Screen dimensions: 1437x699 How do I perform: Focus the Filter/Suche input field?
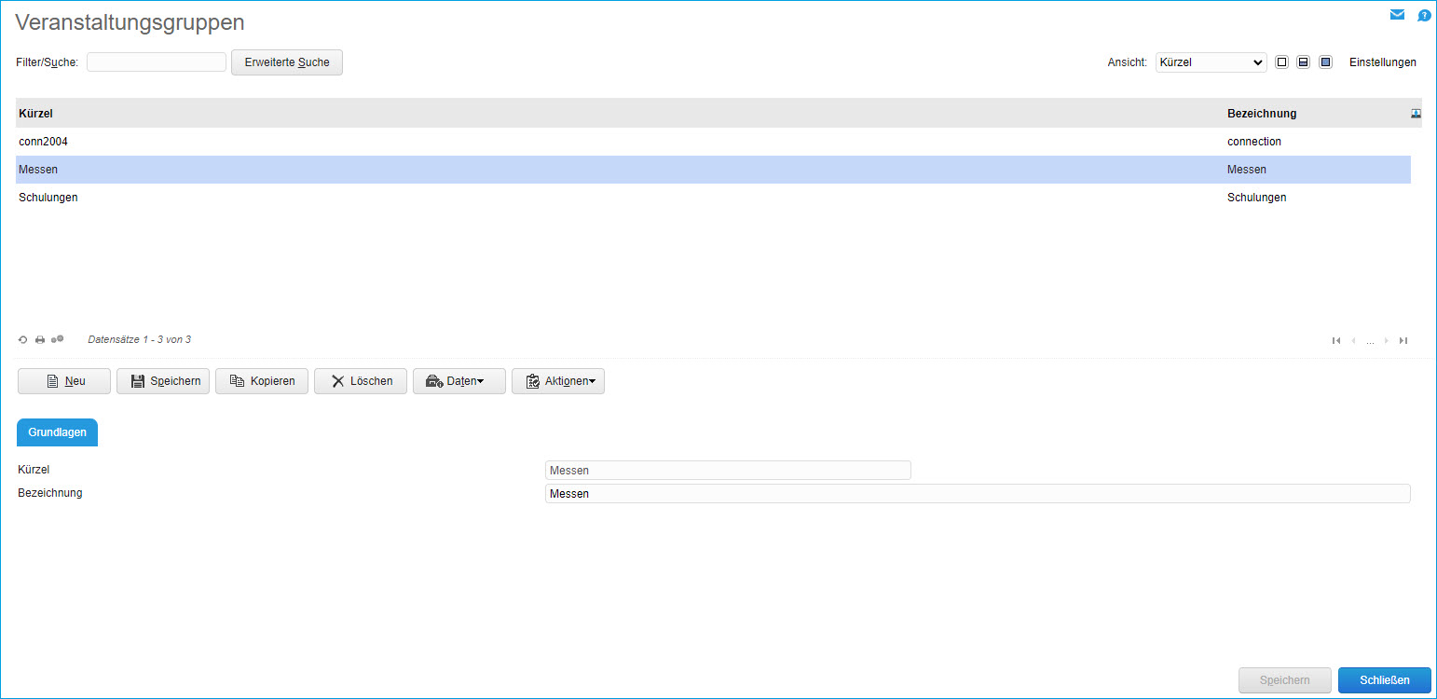click(x=157, y=62)
